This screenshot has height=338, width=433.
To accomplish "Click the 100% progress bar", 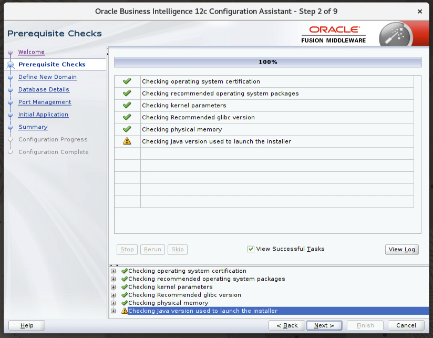I will coord(267,62).
